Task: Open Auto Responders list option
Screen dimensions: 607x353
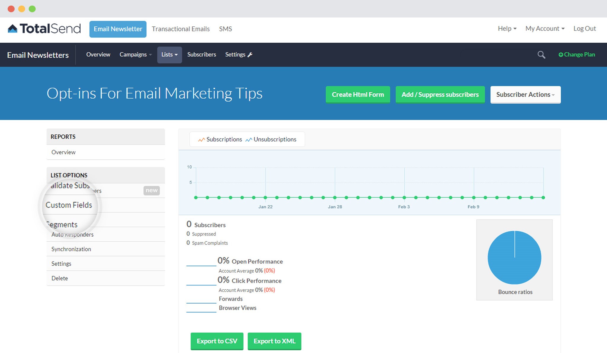Action: (x=106, y=235)
